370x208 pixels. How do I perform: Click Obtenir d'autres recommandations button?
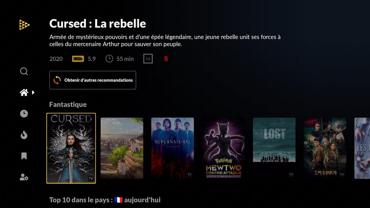[x=93, y=80]
